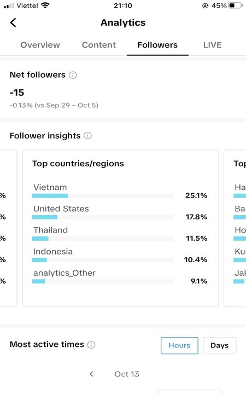Select the Followers tab

(x=157, y=45)
